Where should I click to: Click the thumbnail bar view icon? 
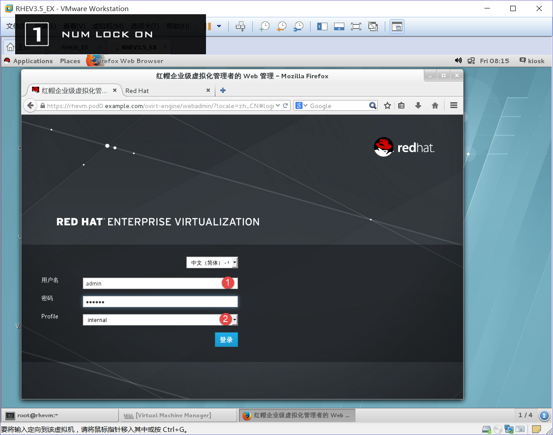click(339, 27)
